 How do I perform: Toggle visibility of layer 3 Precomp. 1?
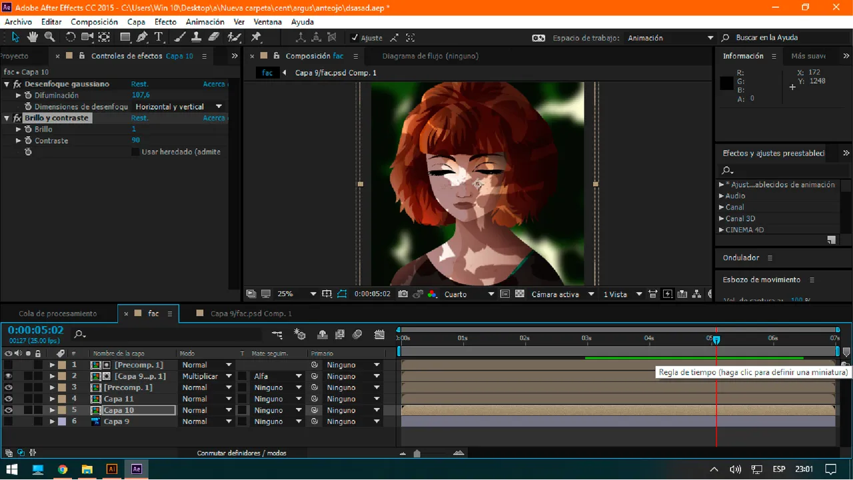[x=9, y=387]
